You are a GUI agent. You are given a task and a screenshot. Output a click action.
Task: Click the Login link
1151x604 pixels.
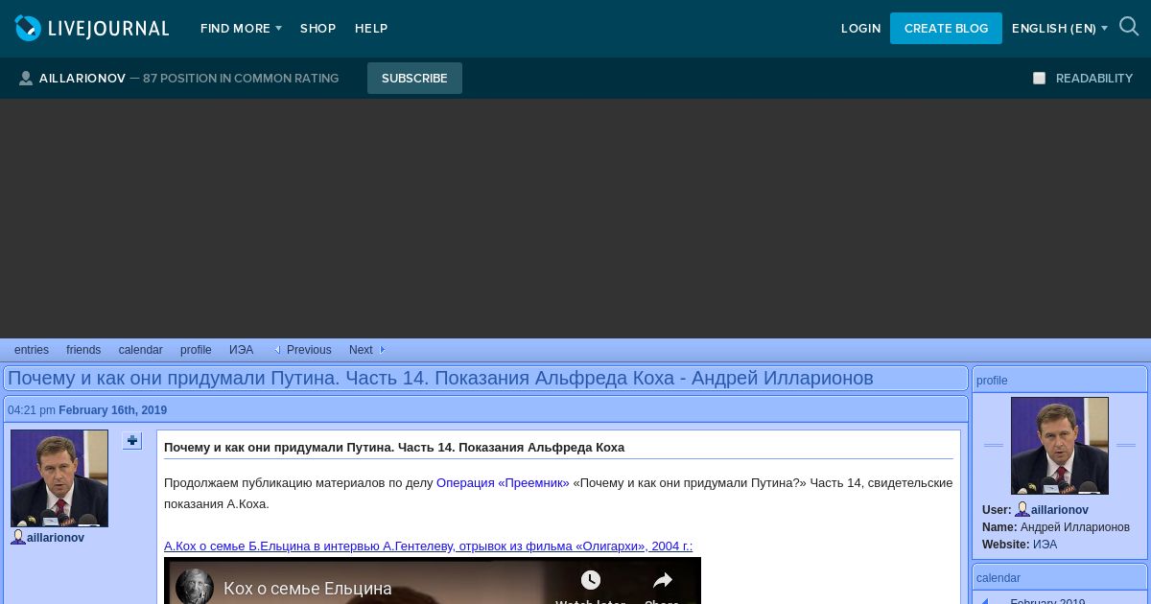click(860, 29)
